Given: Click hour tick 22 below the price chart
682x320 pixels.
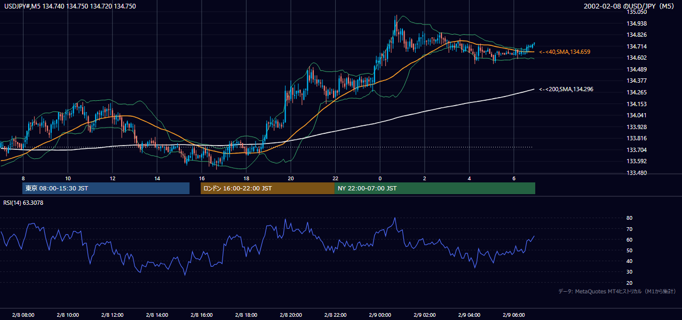Looking at the screenshot, I should coord(335,178).
